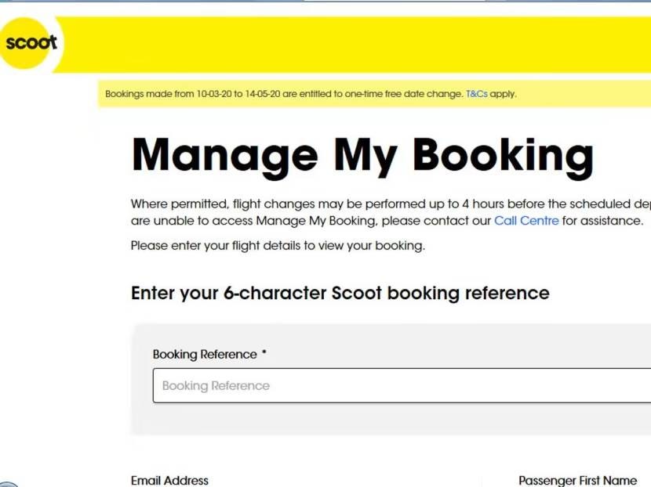Image resolution: width=651 pixels, height=487 pixels.
Task: Select the Booking Reference placeholder text
Action: click(215, 385)
